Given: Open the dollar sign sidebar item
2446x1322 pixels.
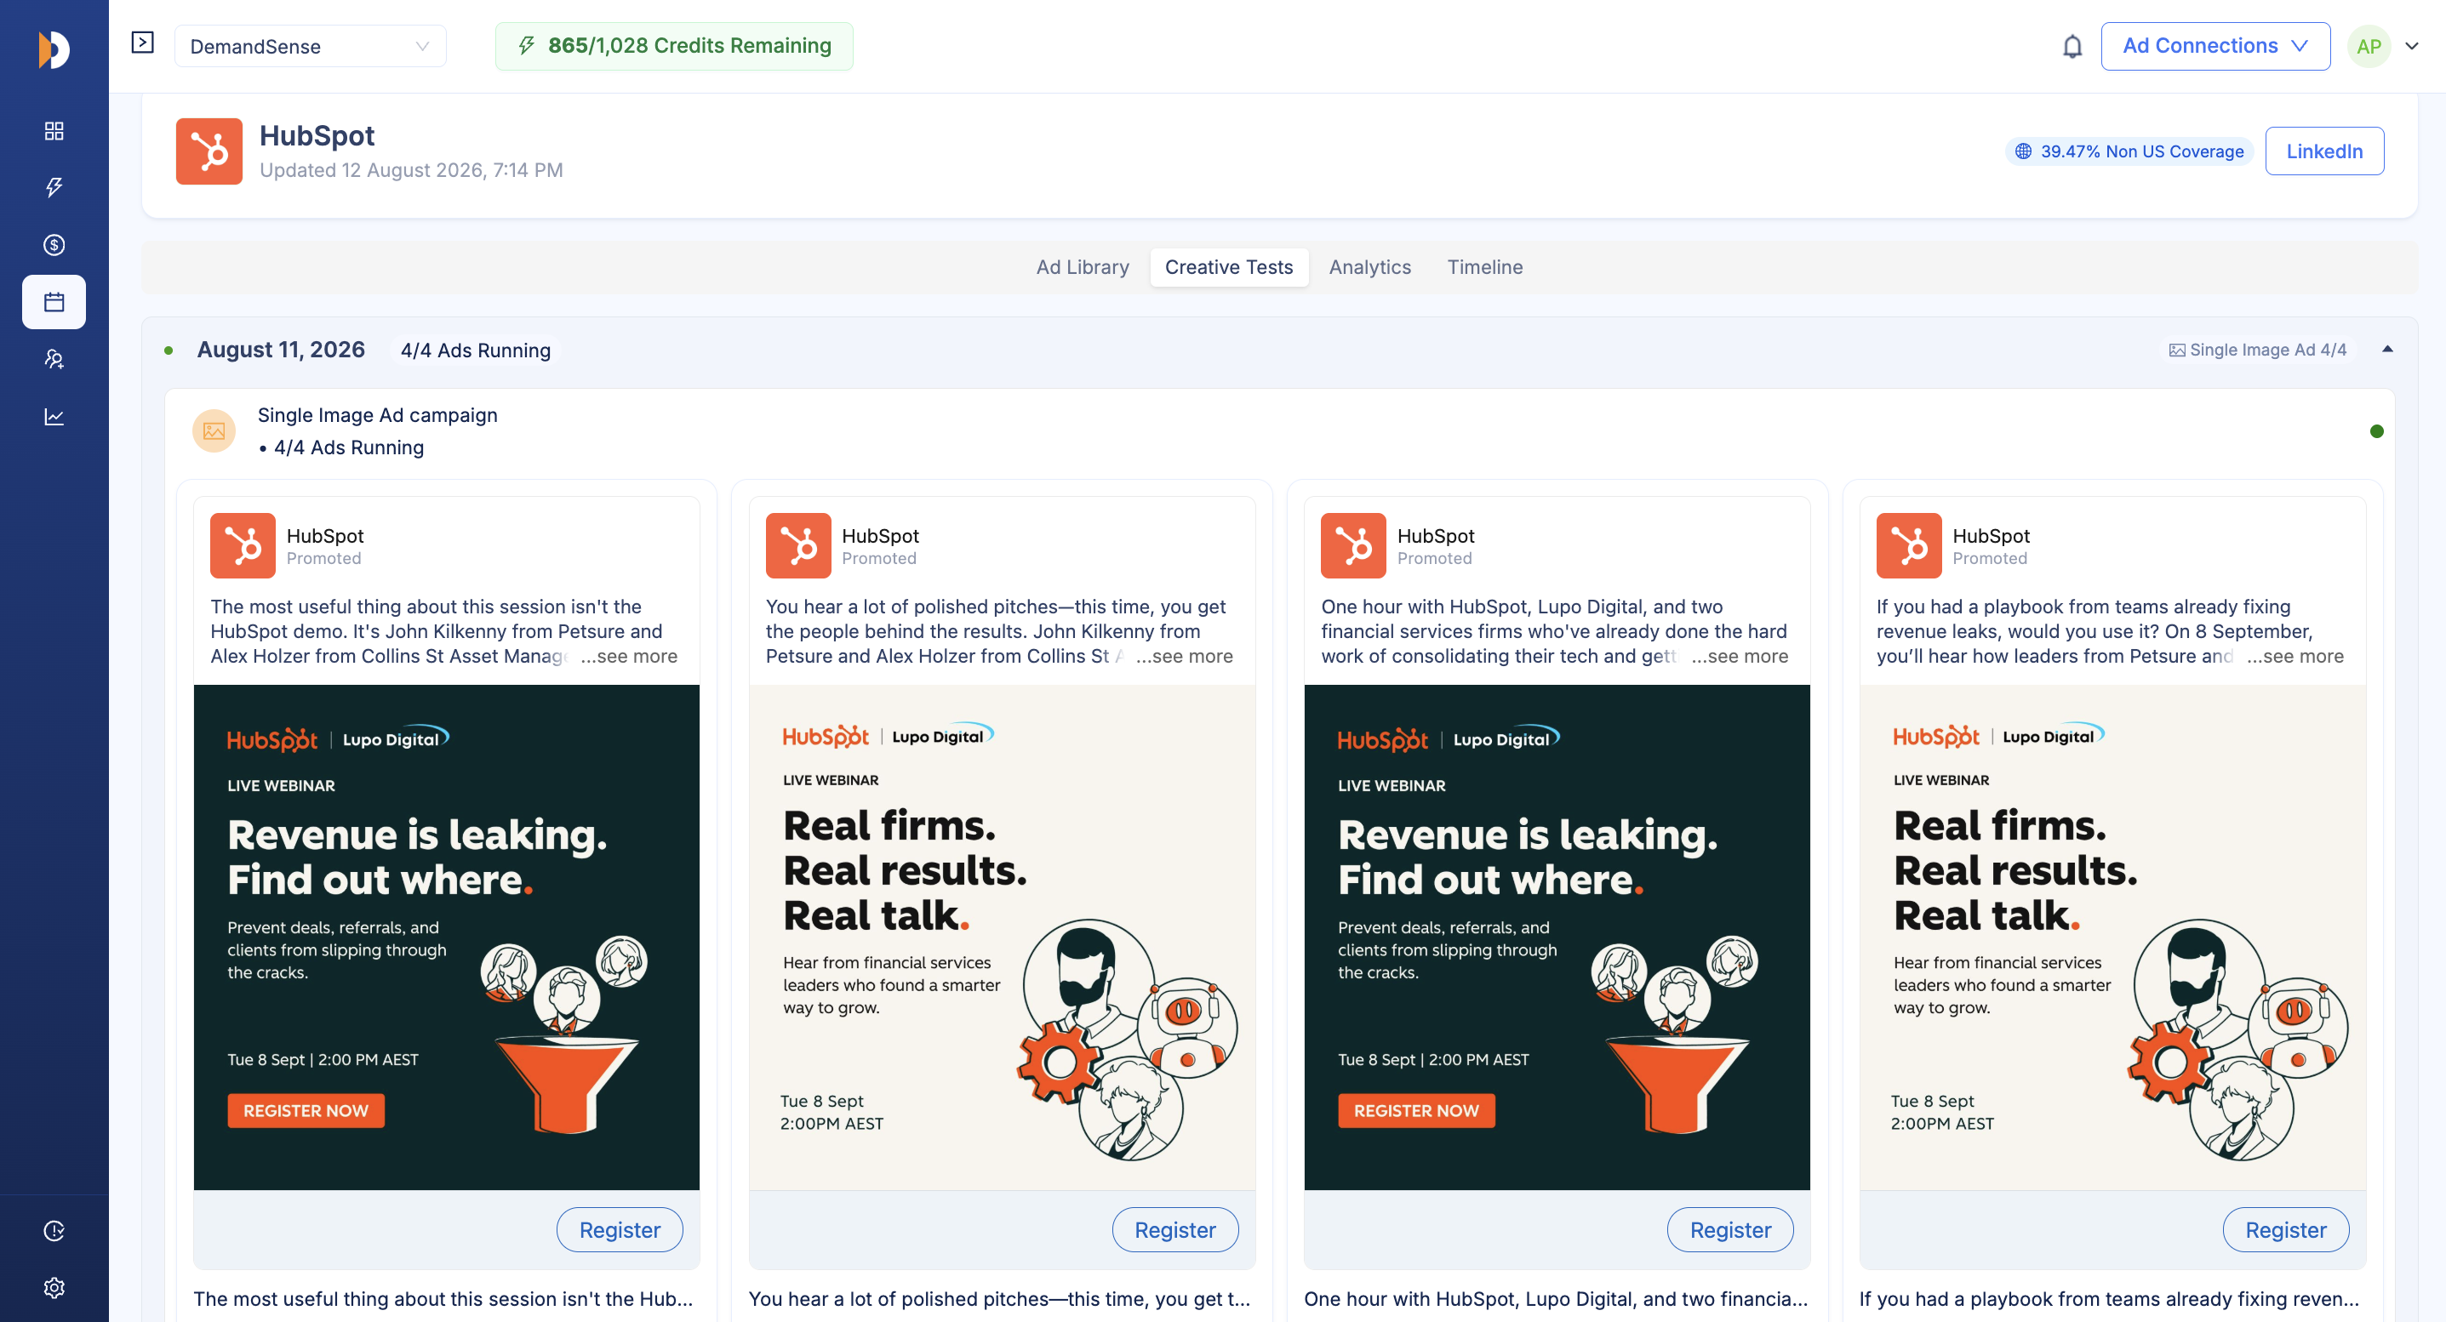Looking at the screenshot, I should pos(54,245).
